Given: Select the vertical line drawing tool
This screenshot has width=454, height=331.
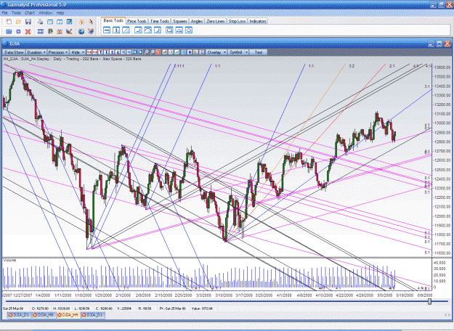Looking at the screenshot, I should click(x=116, y=30).
